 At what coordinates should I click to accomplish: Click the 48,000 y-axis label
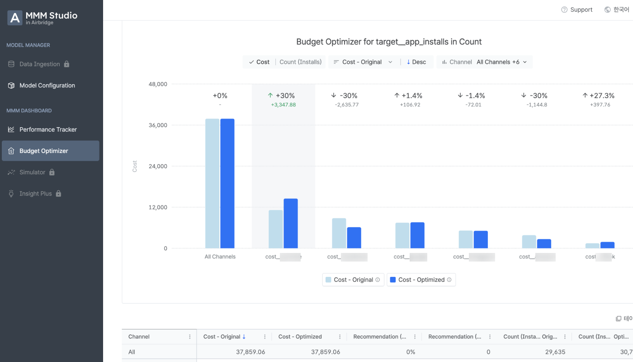point(158,84)
